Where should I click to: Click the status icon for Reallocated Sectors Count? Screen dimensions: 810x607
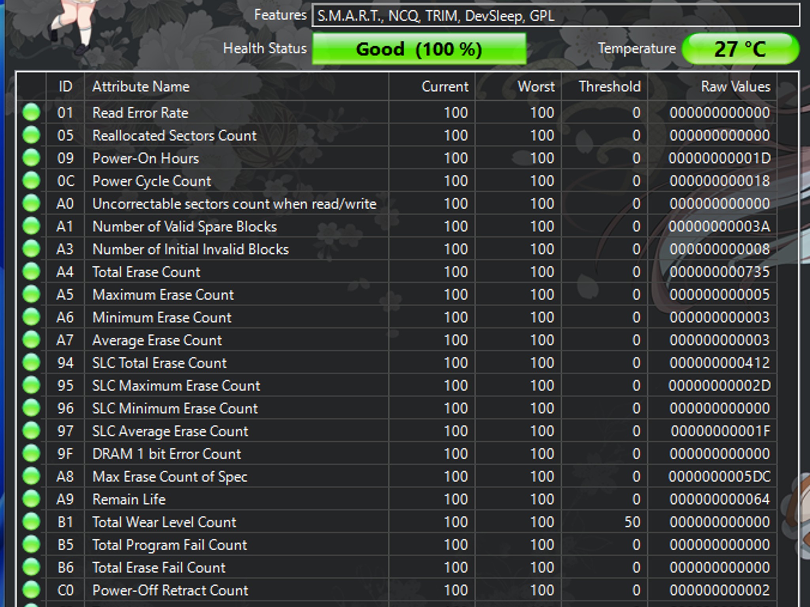click(x=31, y=135)
